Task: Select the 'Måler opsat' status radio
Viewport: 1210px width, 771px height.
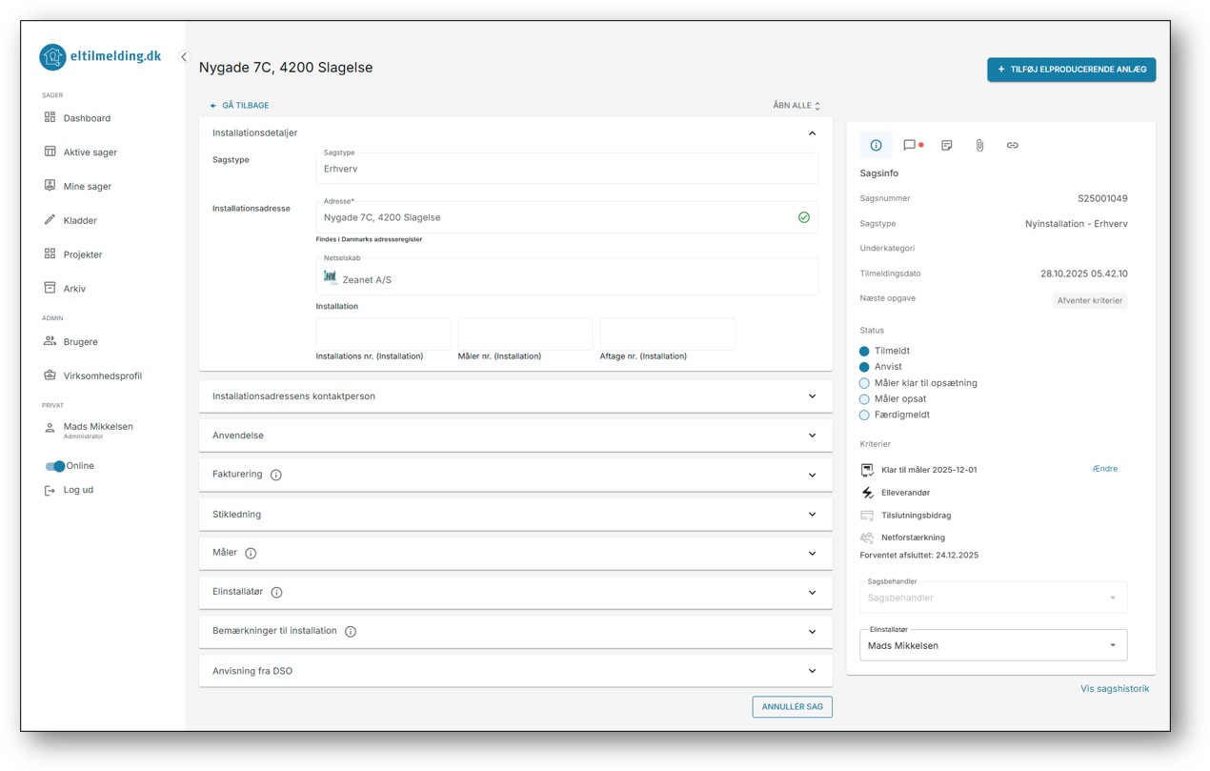Action: (x=864, y=399)
